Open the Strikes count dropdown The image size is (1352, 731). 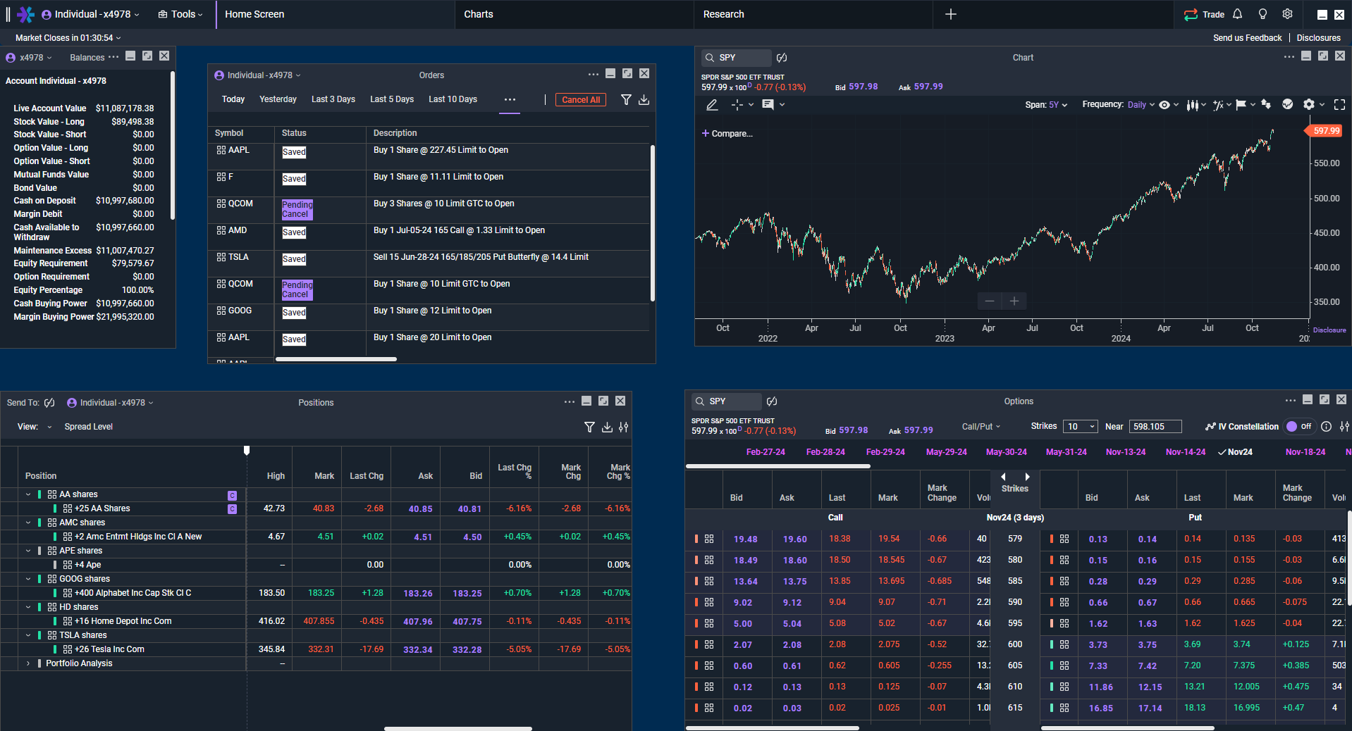(1081, 427)
